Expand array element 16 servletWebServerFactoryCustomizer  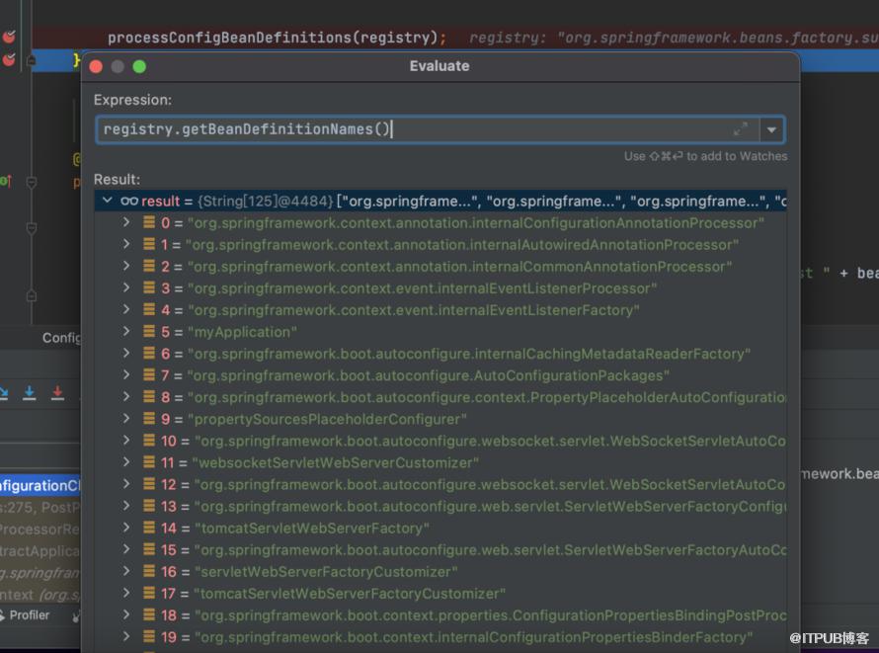pyautogui.click(x=126, y=572)
